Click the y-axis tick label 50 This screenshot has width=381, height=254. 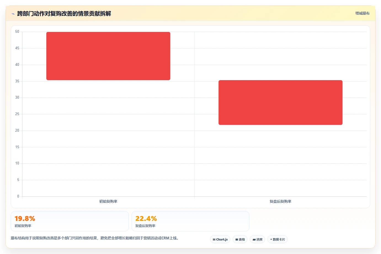tap(17, 32)
